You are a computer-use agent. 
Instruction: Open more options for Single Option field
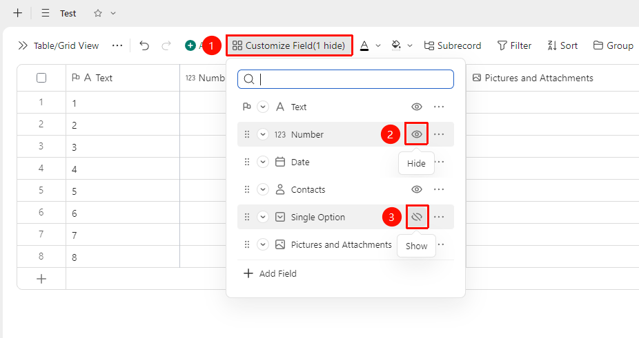[x=439, y=217]
